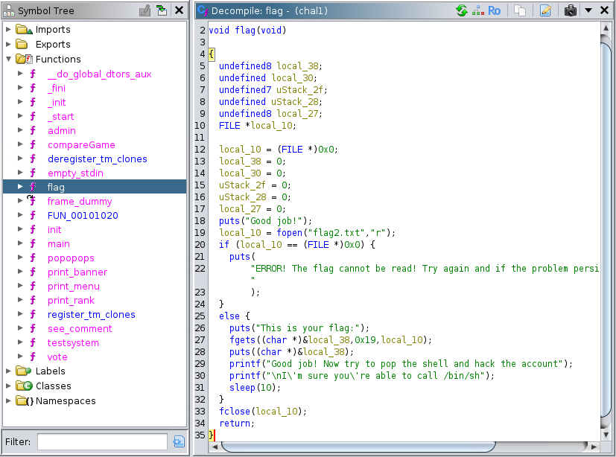Expand the Exports folder
The height and width of the screenshot is (457, 616).
(8, 45)
